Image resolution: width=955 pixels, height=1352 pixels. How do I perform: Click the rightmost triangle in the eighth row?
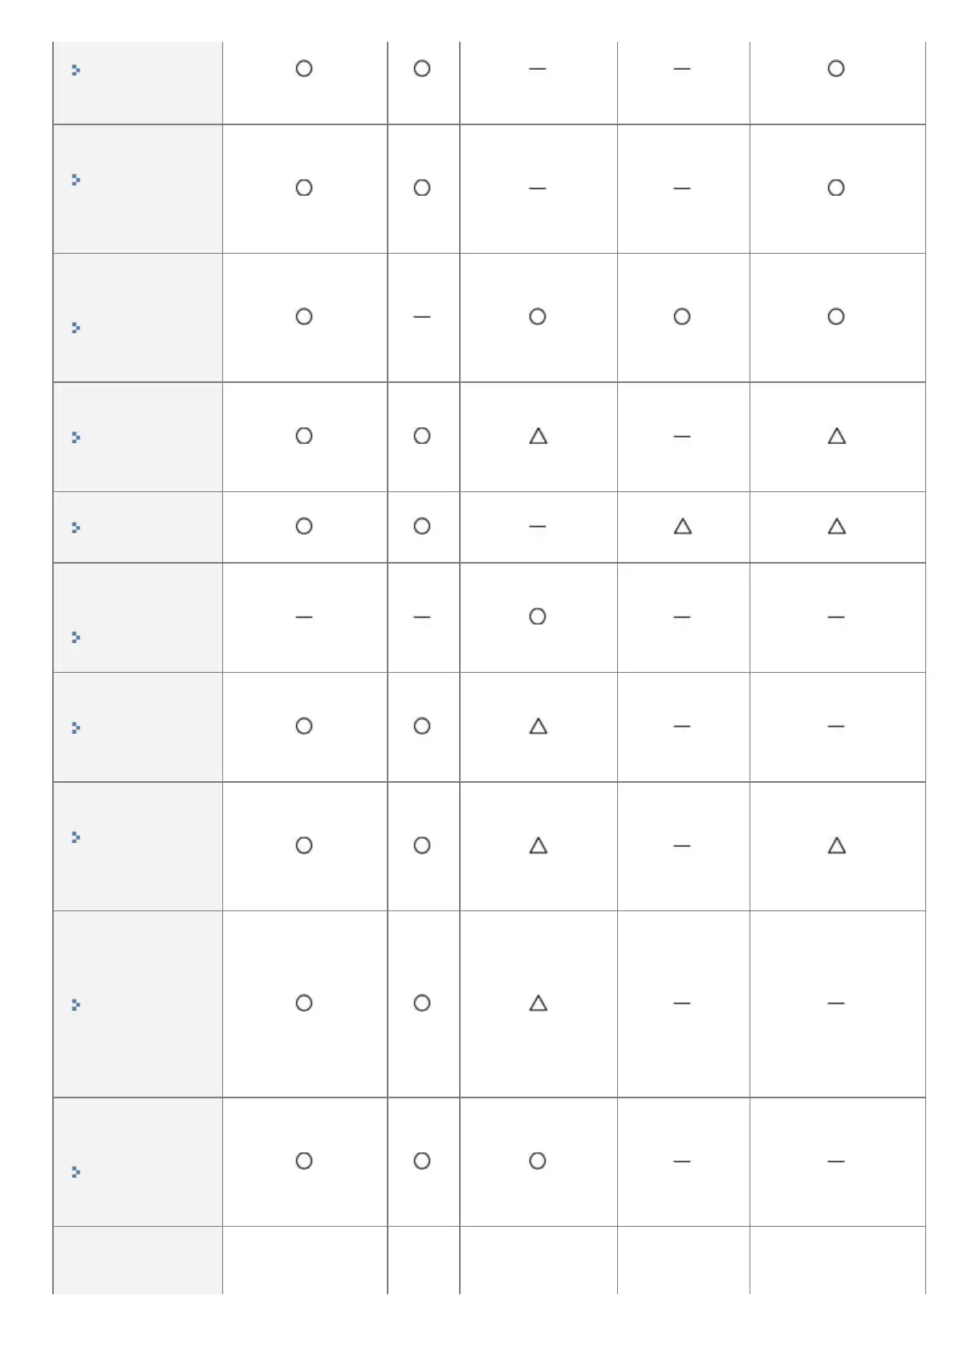[836, 845]
